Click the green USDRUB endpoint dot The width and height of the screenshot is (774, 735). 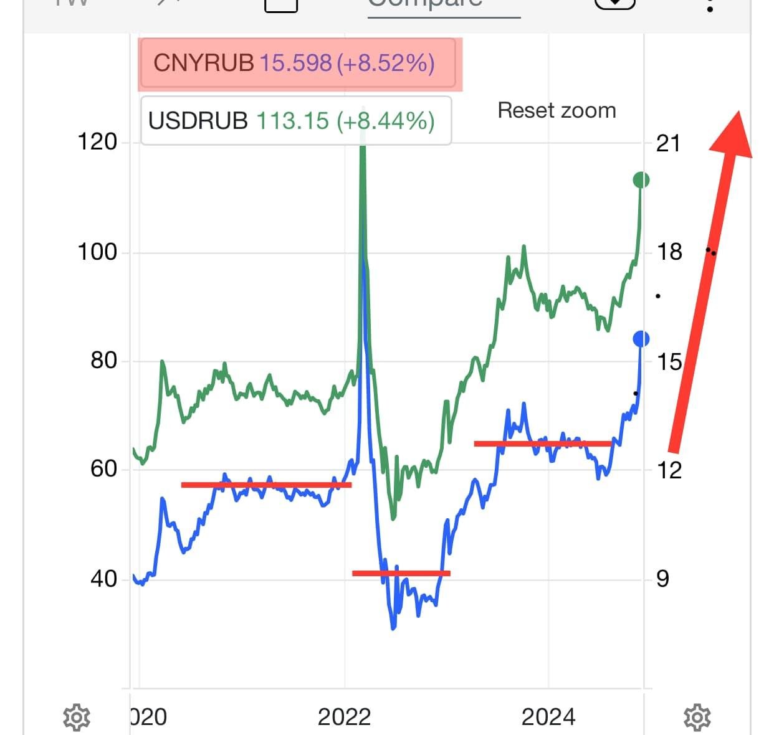click(x=641, y=180)
